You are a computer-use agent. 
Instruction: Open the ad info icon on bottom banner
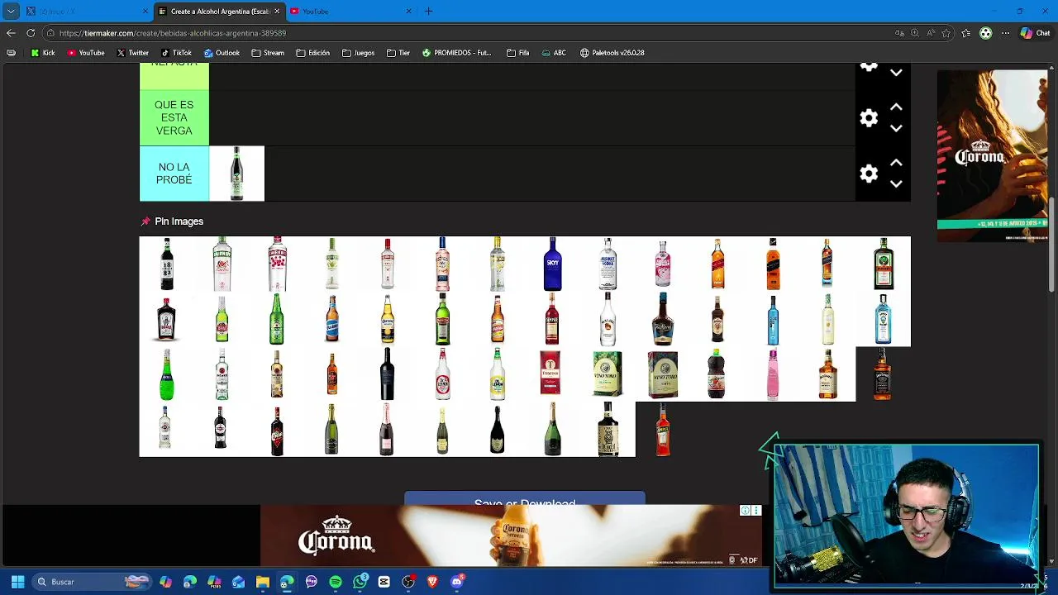[745, 511]
